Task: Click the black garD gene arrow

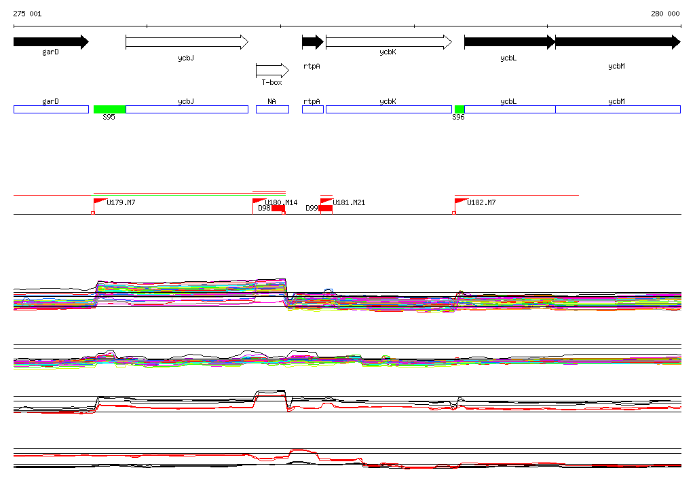Action: point(51,42)
